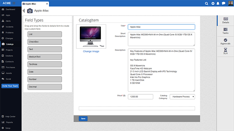Open the Help Center
Image resolution: width=234 pixels, height=131 pixels.
(x=10, y=117)
